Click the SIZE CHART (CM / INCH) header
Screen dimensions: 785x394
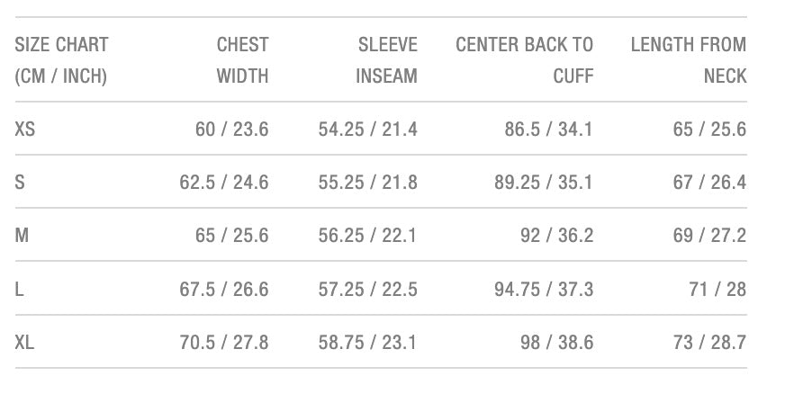point(61,60)
